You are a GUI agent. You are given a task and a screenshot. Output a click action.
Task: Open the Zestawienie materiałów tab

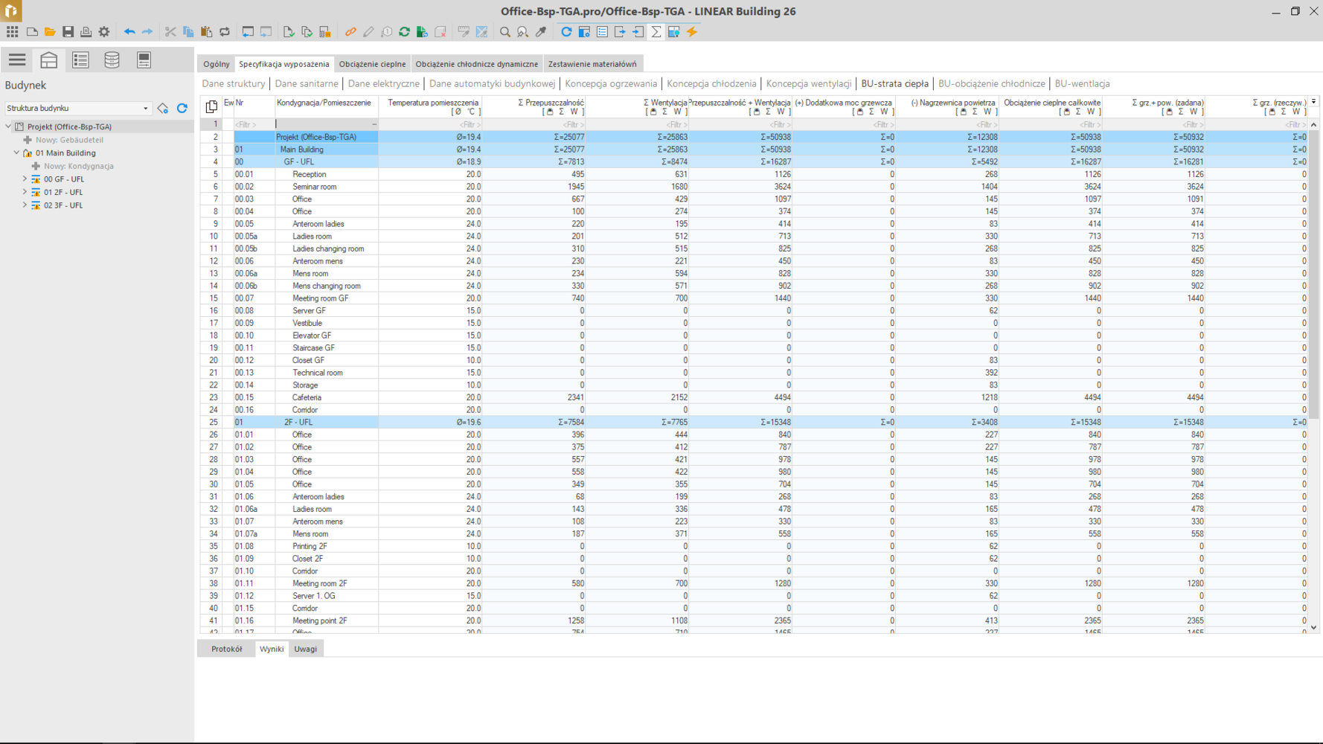(x=592, y=64)
